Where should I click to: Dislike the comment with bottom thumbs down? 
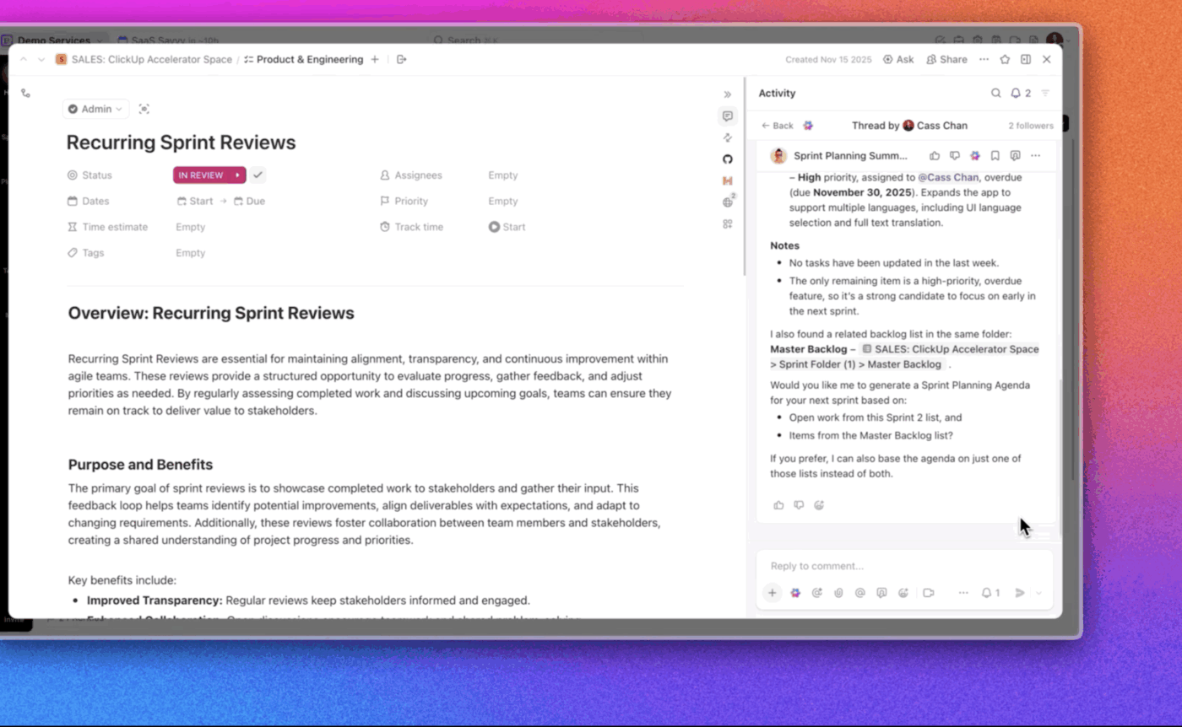(799, 505)
